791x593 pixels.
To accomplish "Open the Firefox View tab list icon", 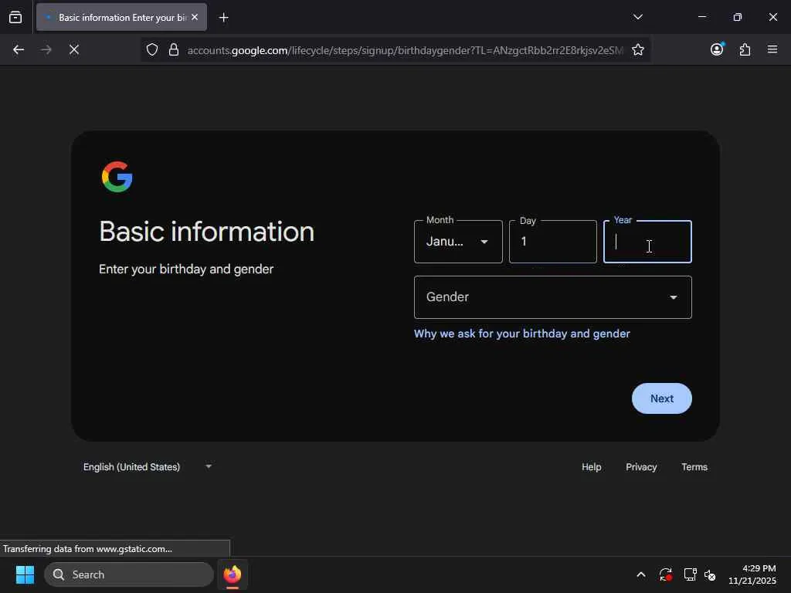I will (15, 17).
